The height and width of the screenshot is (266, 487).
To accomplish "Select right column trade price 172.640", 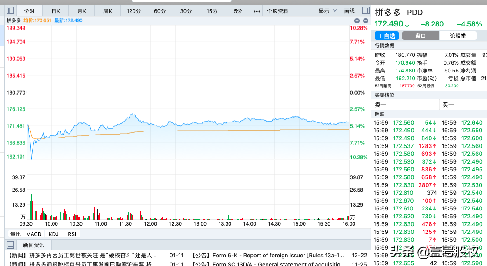I will 472,123.
